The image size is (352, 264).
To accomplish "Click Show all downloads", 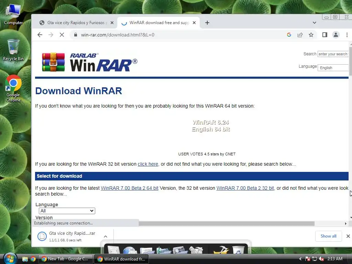I will click(x=328, y=236).
